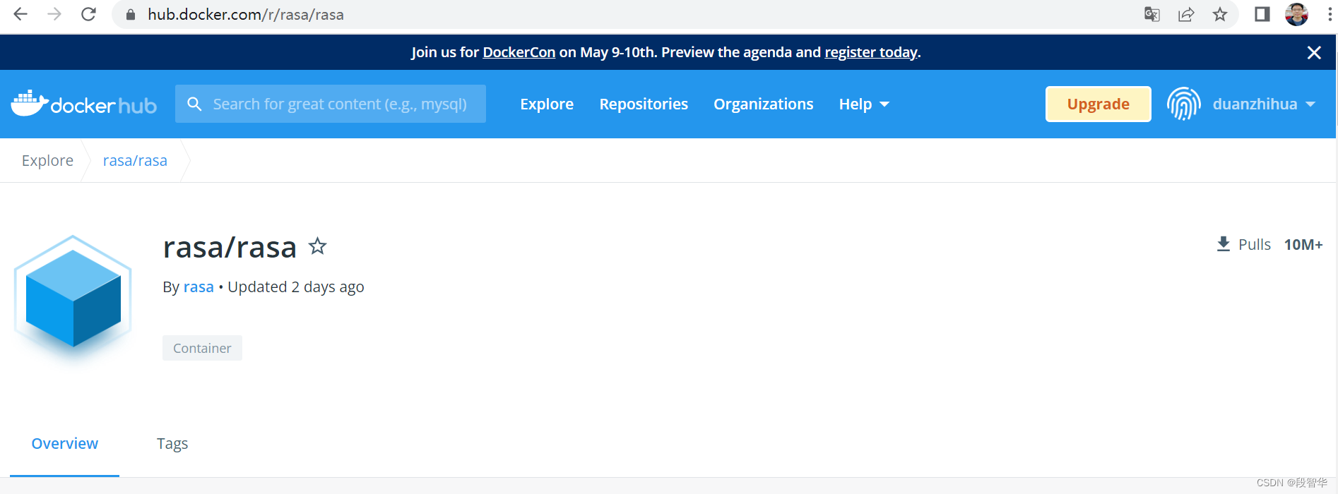Bookmark this page with the star icon
This screenshot has height=494, width=1338.
pyautogui.click(x=1220, y=14)
